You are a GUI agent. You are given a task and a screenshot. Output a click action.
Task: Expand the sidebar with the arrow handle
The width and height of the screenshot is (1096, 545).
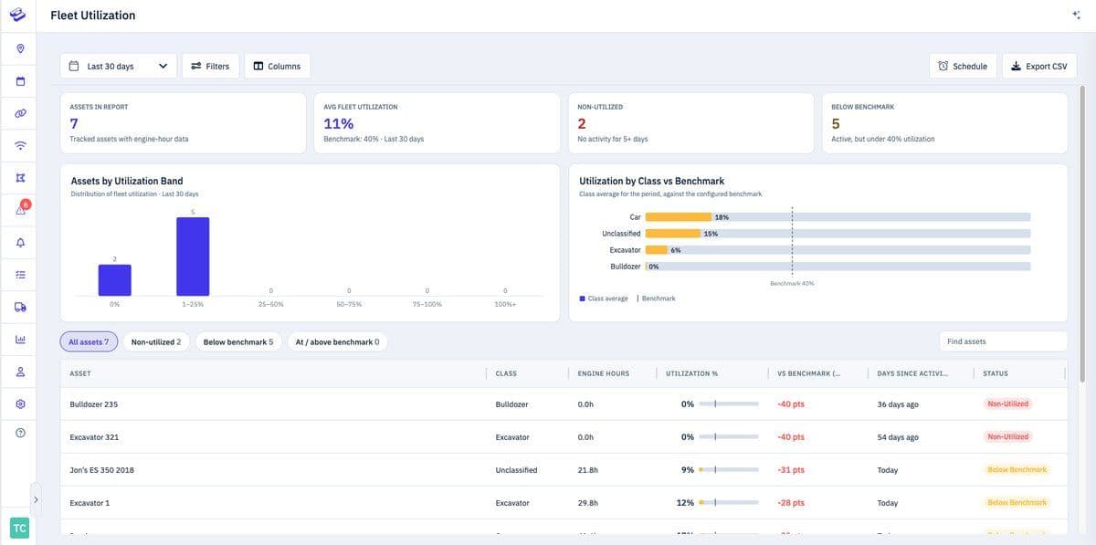(x=36, y=499)
